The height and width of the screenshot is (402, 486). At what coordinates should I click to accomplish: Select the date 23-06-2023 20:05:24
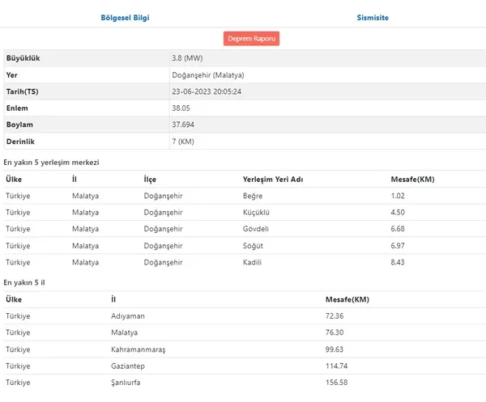click(x=207, y=91)
